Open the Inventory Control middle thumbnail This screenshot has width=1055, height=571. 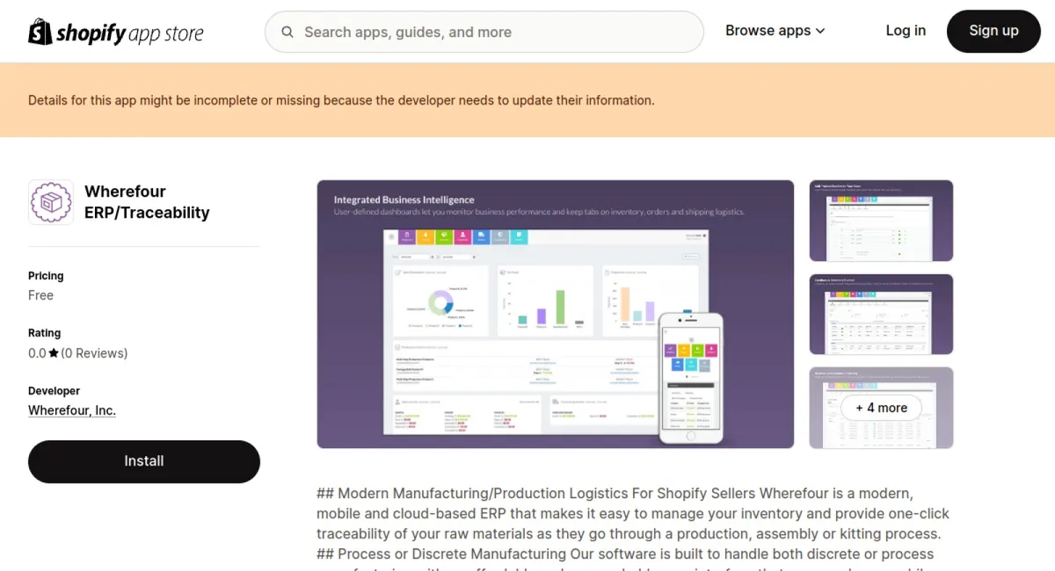(x=881, y=314)
